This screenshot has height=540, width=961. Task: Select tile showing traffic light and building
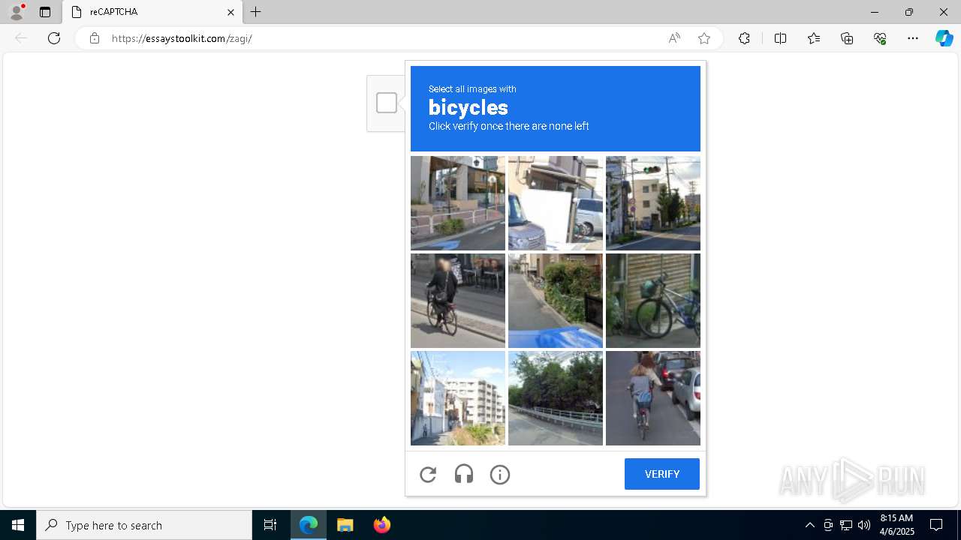(x=653, y=203)
